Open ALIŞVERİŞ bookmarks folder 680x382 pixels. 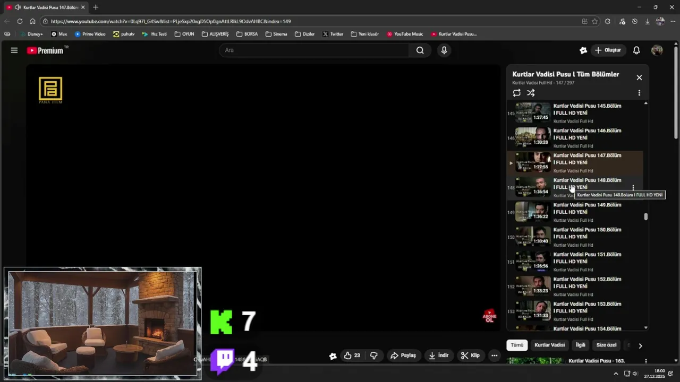point(215,34)
